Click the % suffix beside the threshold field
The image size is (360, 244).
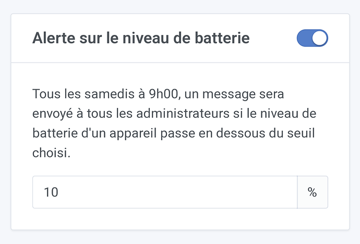[x=312, y=192]
